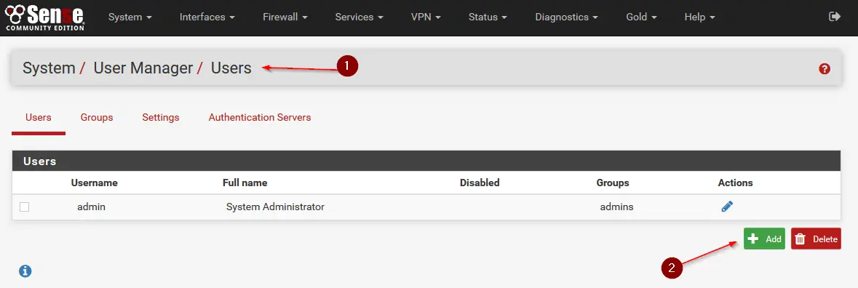858x288 pixels.
Task: Click the System Administrator full name
Action: point(275,207)
